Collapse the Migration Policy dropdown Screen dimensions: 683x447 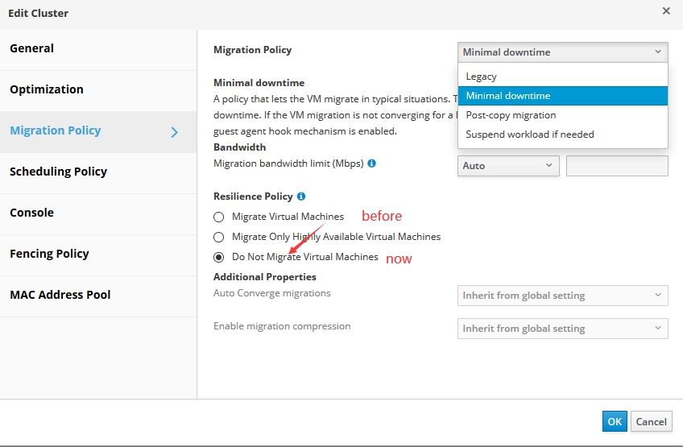(x=562, y=52)
